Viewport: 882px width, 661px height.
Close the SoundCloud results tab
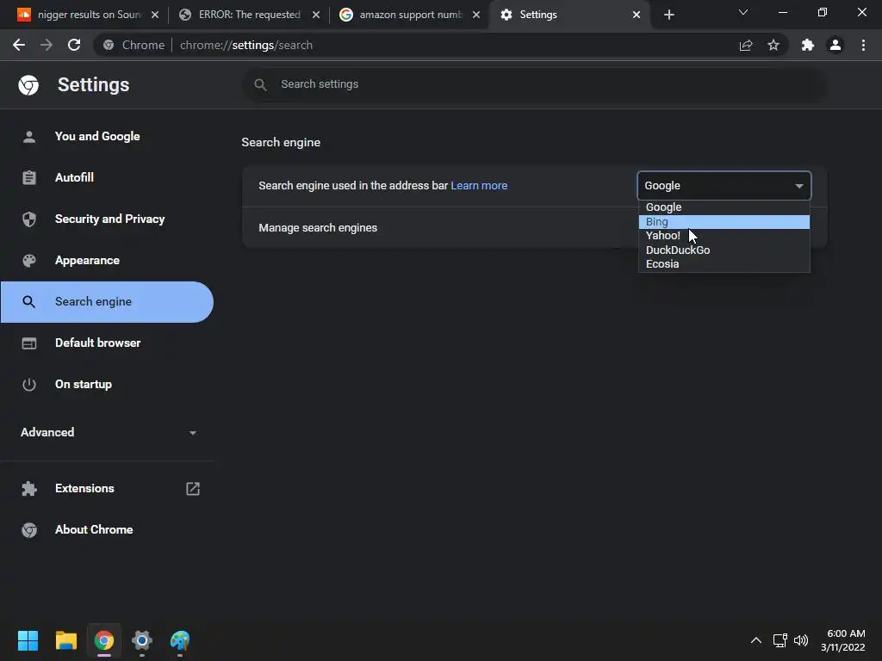(x=155, y=15)
